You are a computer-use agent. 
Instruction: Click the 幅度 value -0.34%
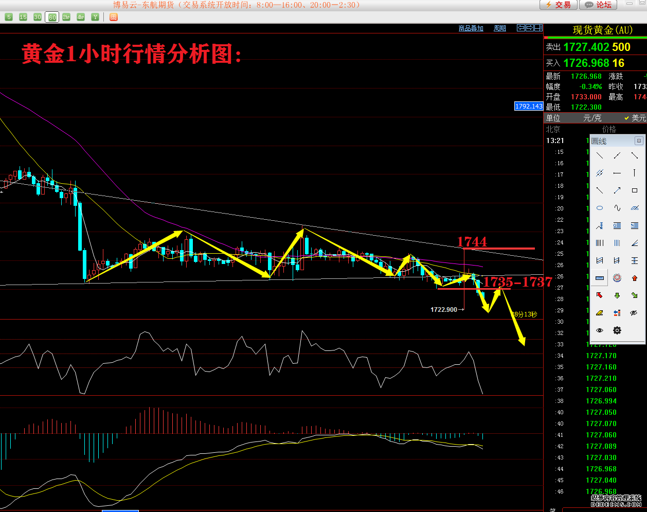590,86
